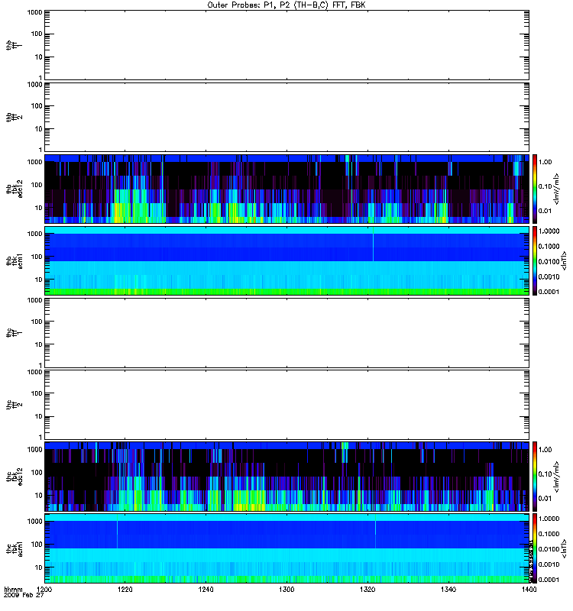Click the "<|mV/m|>" units label beside thb edc12 color bar
The image size is (573, 611).
tap(557, 189)
